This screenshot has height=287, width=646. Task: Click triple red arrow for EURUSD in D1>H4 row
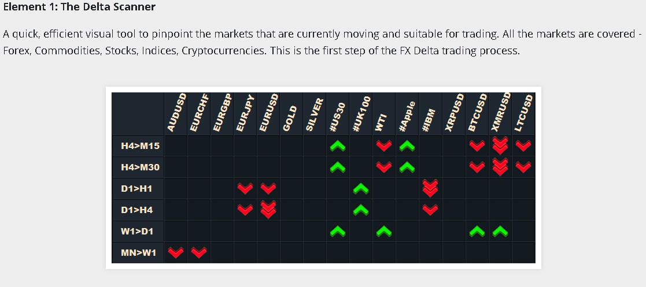click(x=268, y=210)
